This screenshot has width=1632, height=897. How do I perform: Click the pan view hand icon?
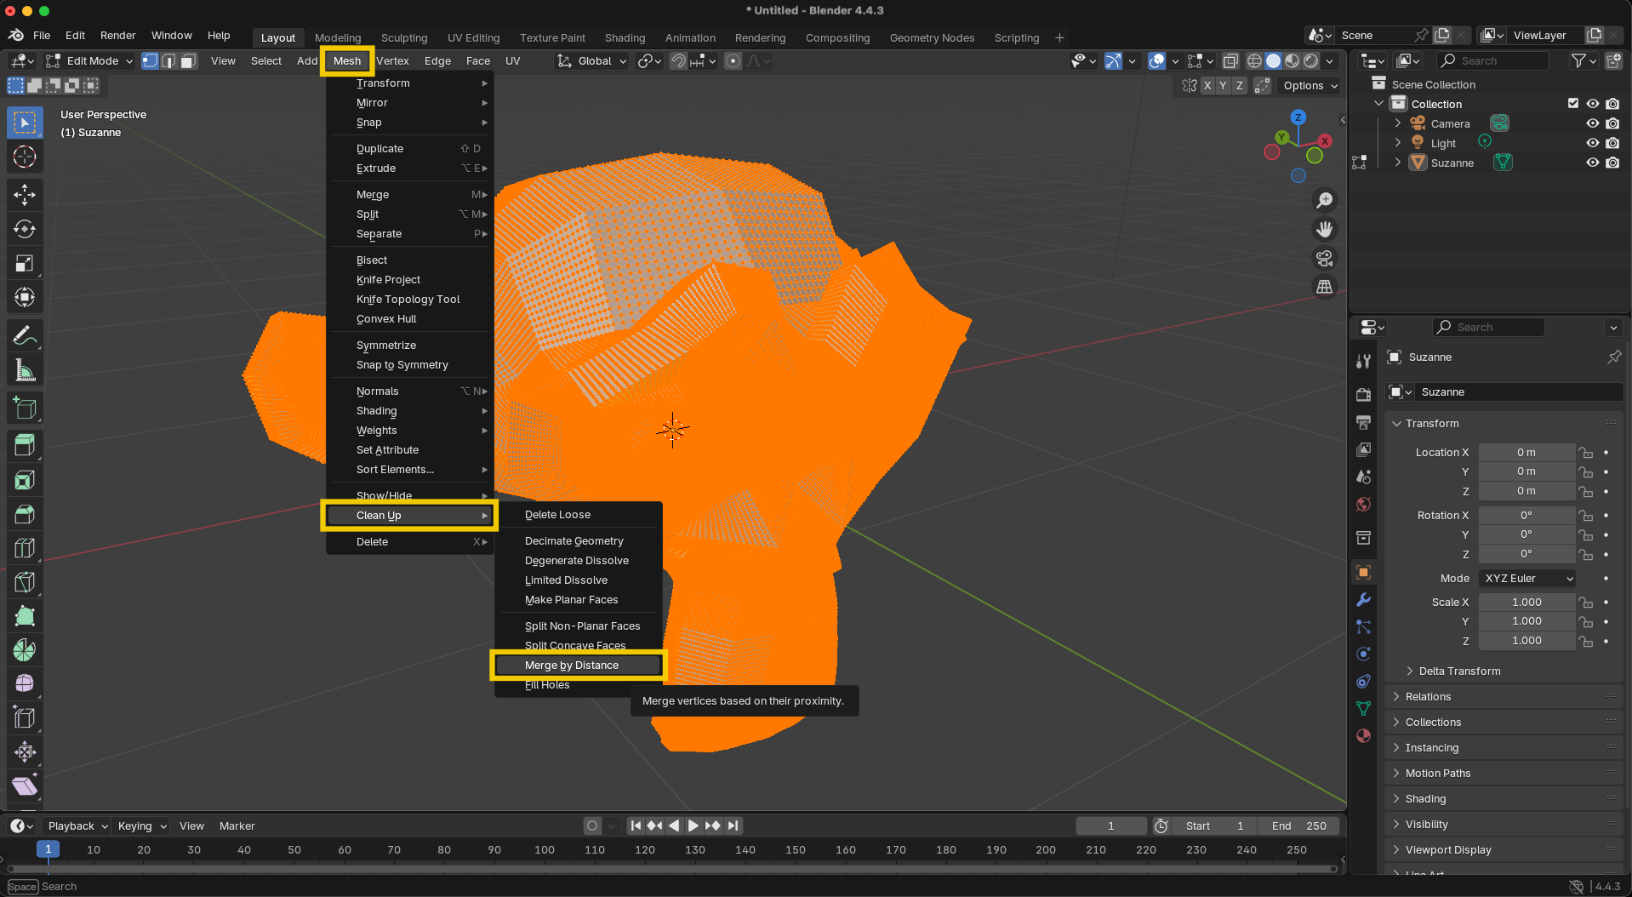(x=1325, y=229)
